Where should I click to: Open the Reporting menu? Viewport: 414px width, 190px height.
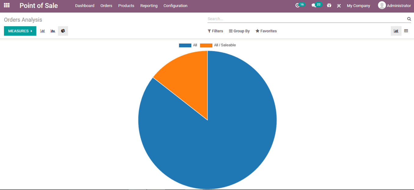click(149, 6)
